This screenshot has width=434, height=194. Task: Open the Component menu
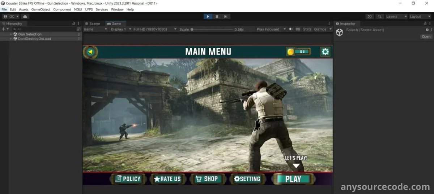coord(62,9)
